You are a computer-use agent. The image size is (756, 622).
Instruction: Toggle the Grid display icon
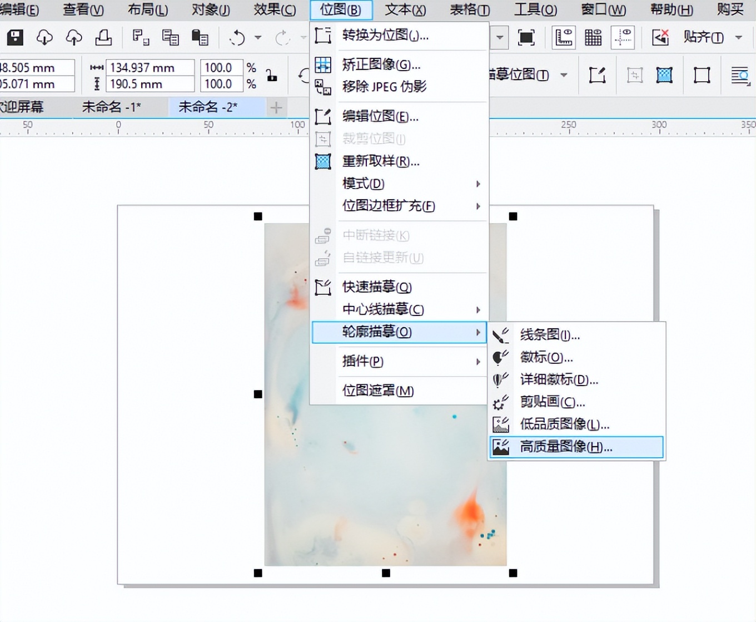tap(593, 37)
